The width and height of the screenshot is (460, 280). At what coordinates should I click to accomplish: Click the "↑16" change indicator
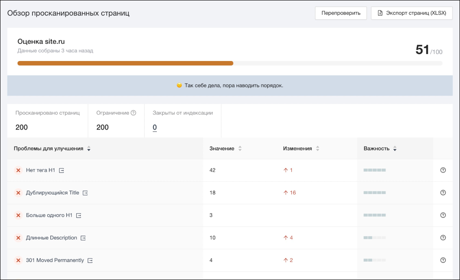290,193
